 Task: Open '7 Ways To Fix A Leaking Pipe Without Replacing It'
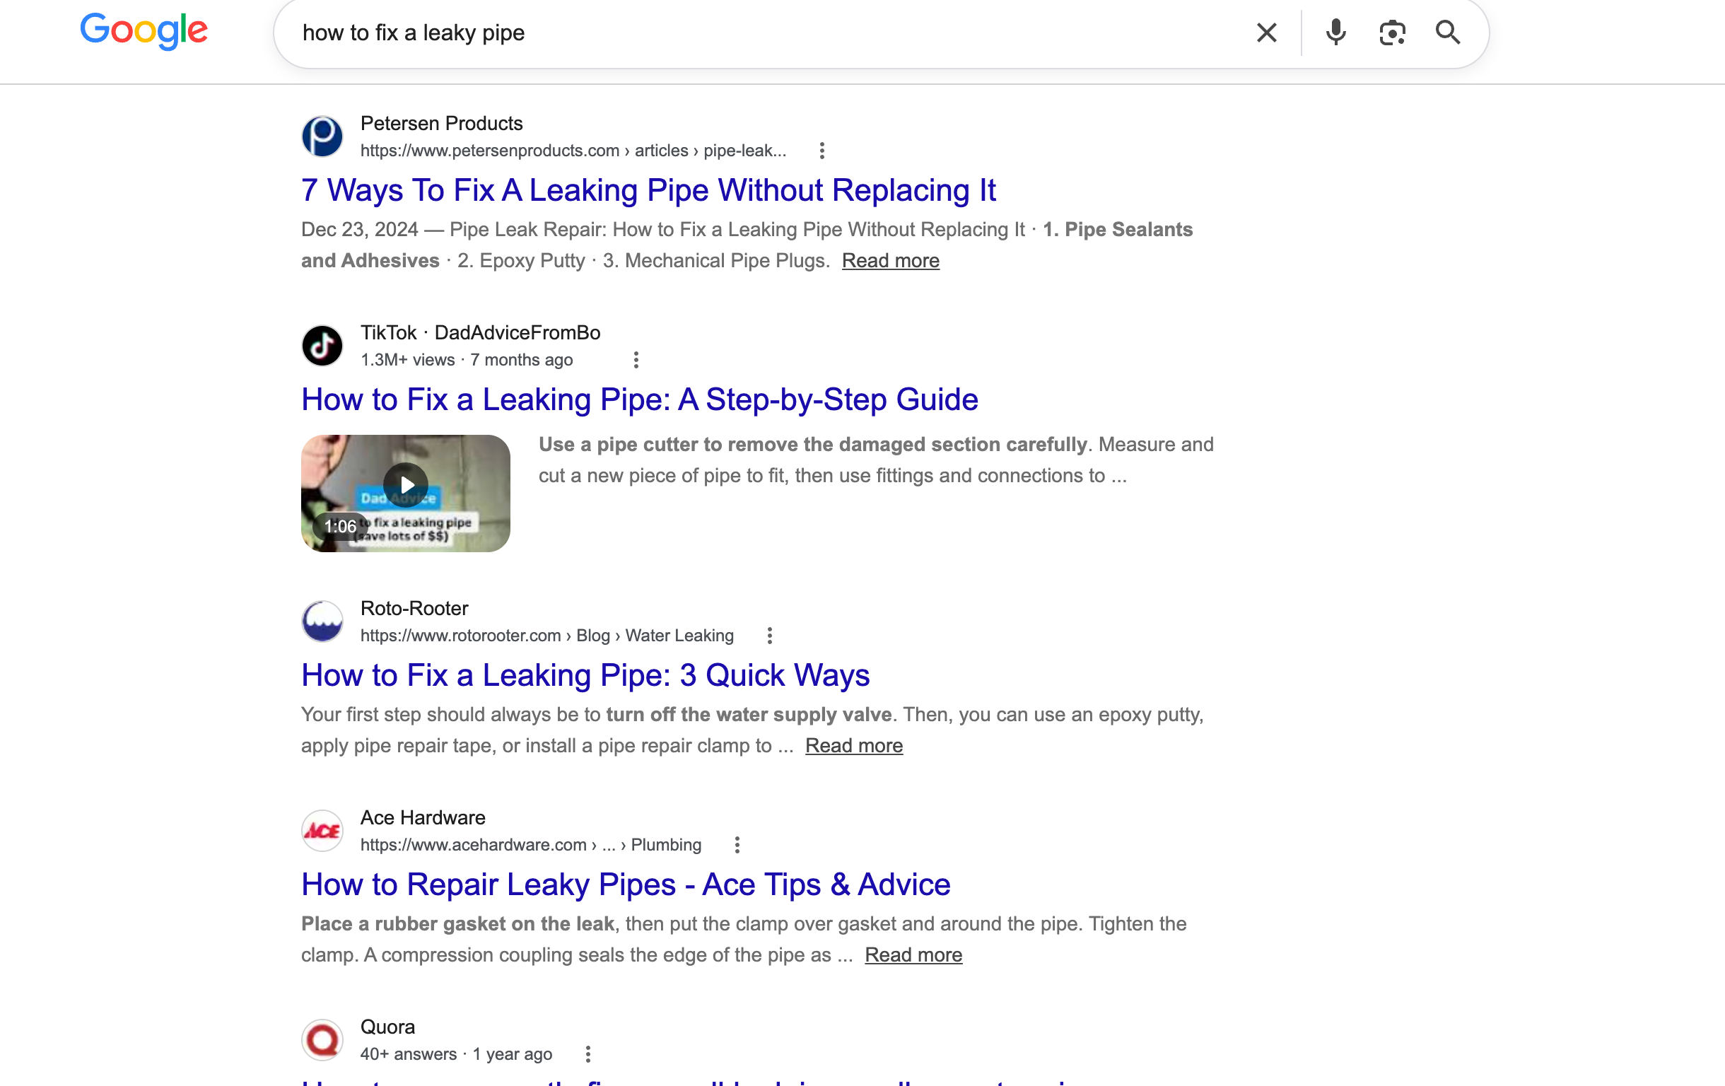click(x=648, y=191)
